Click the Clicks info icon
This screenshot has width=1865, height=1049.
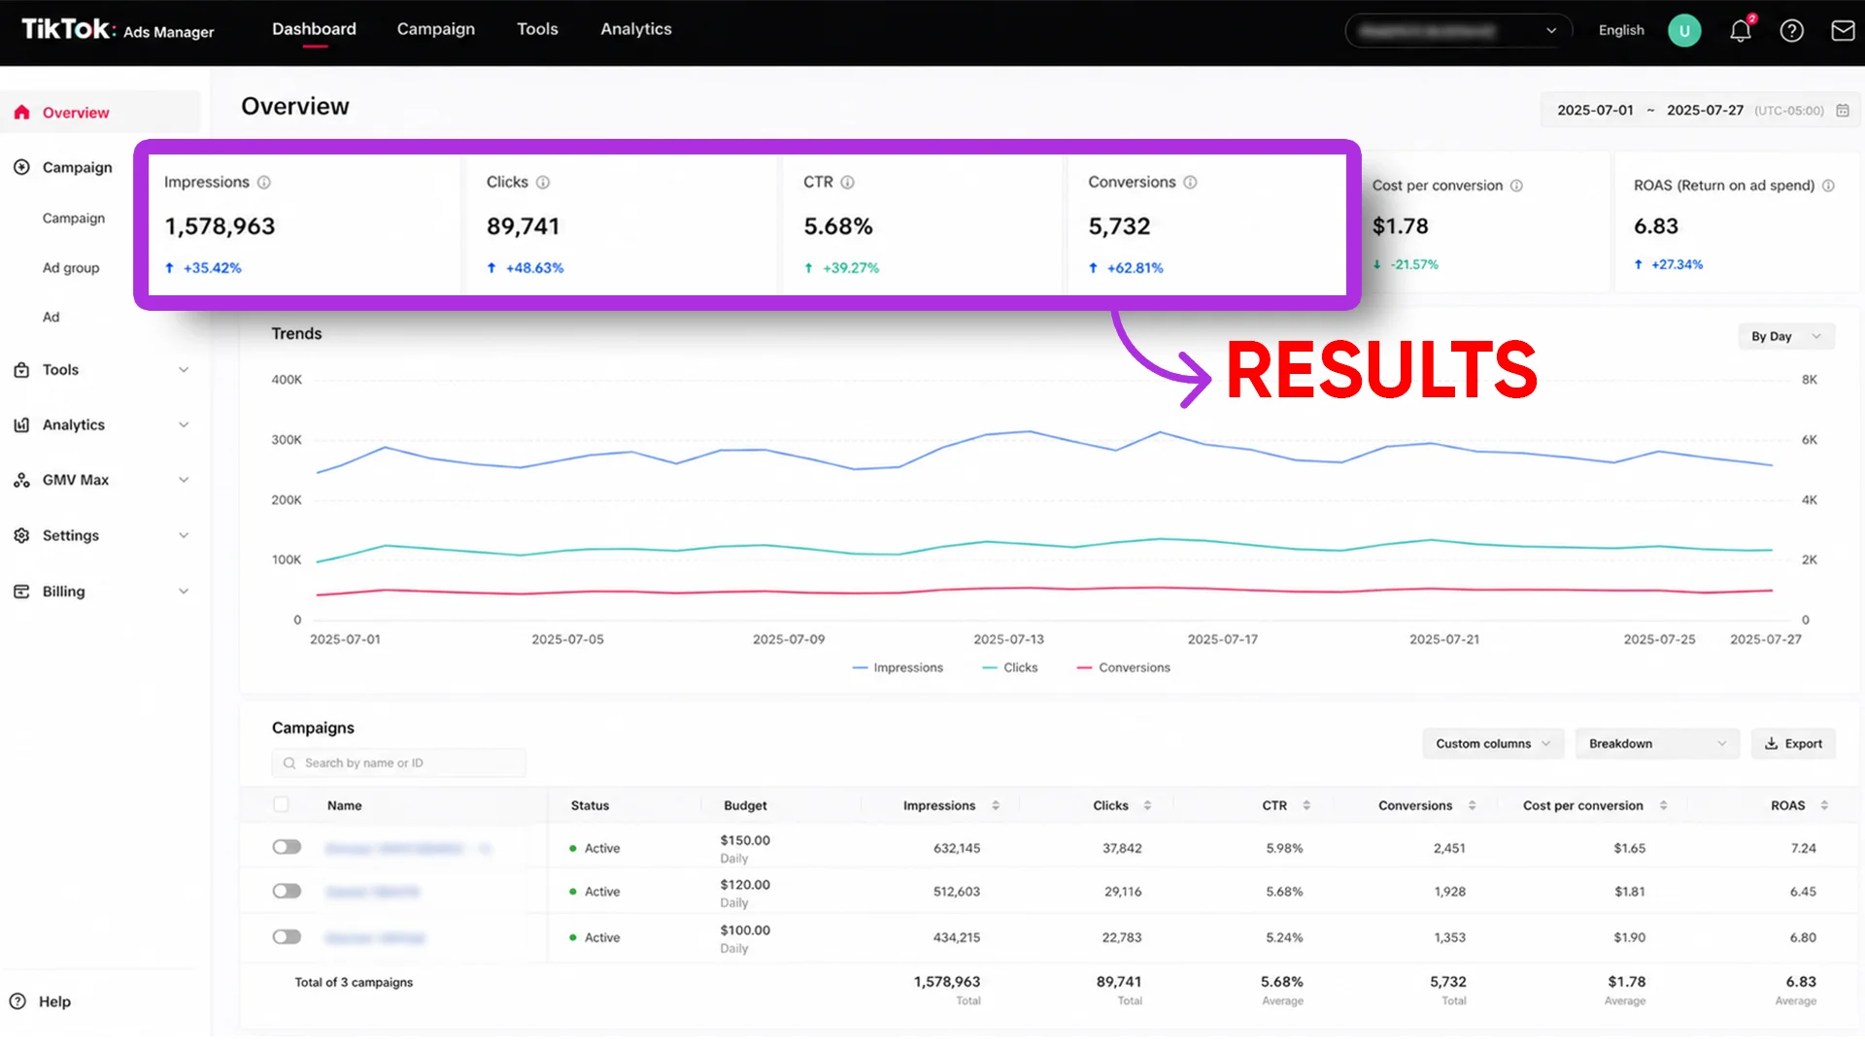(543, 183)
